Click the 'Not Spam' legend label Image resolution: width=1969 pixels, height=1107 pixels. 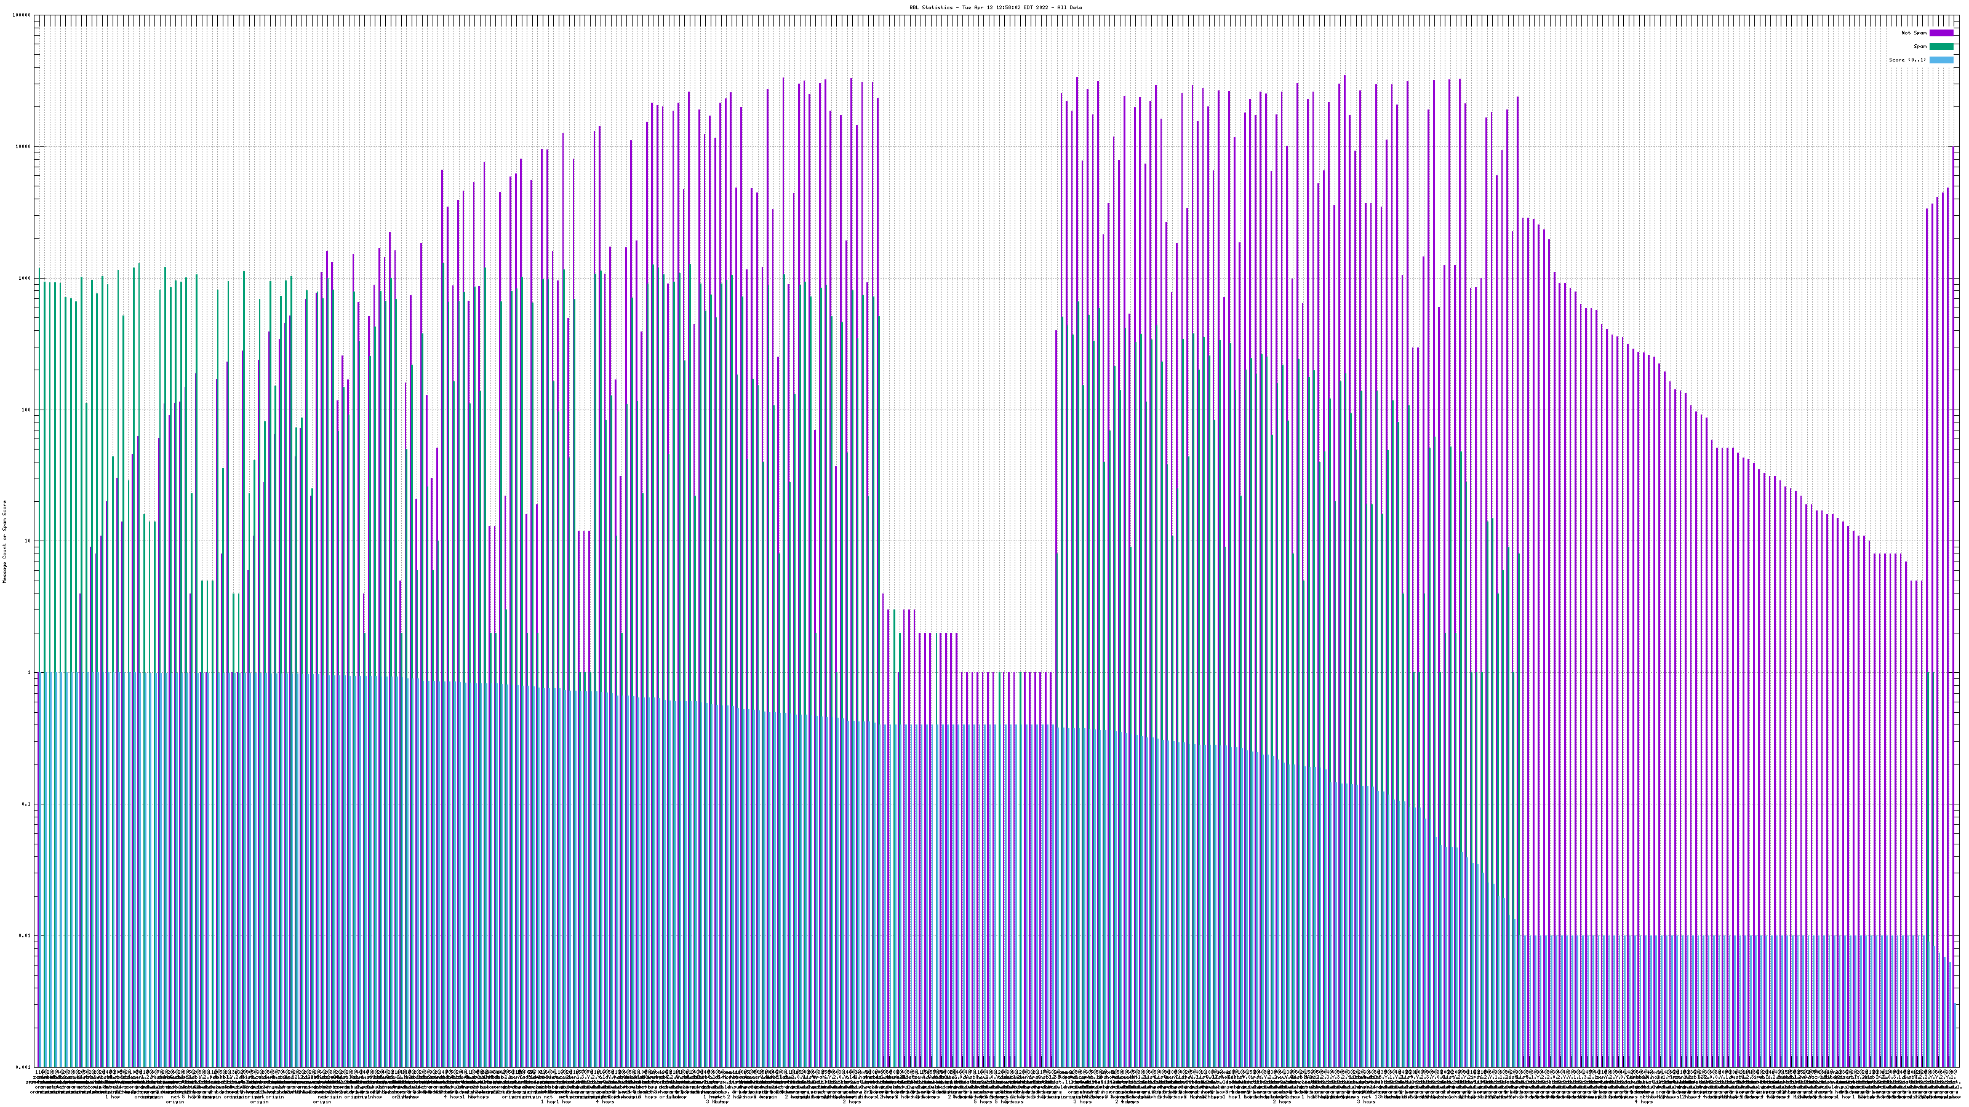[x=1914, y=33]
